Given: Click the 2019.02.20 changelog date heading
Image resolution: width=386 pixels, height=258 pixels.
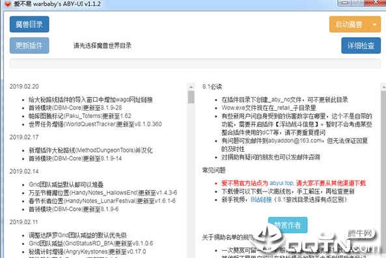Looking at the screenshot, I should tap(24, 87).
